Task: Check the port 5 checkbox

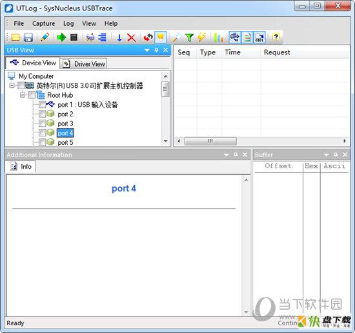Action: [42, 142]
